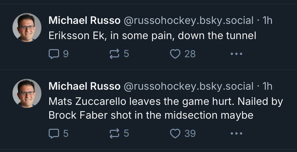Reply to the Eriksson Ek post
Viewport: 297px width, 152px height.
pyautogui.click(x=54, y=54)
